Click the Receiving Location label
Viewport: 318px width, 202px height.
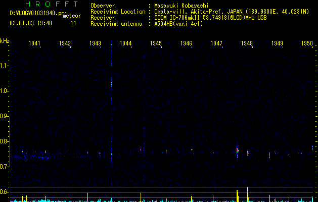click(x=118, y=12)
